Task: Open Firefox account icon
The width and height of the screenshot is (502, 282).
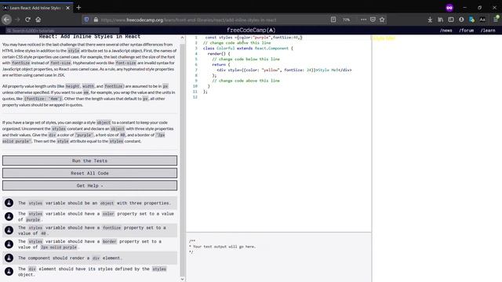Action: pos(461,20)
